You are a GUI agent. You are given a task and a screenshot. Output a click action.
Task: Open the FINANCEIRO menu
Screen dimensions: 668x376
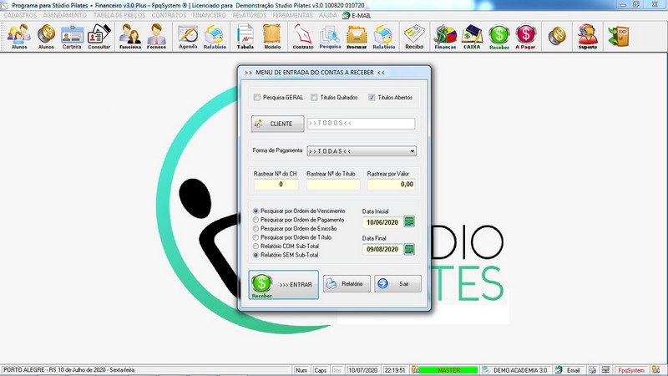click(210, 15)
